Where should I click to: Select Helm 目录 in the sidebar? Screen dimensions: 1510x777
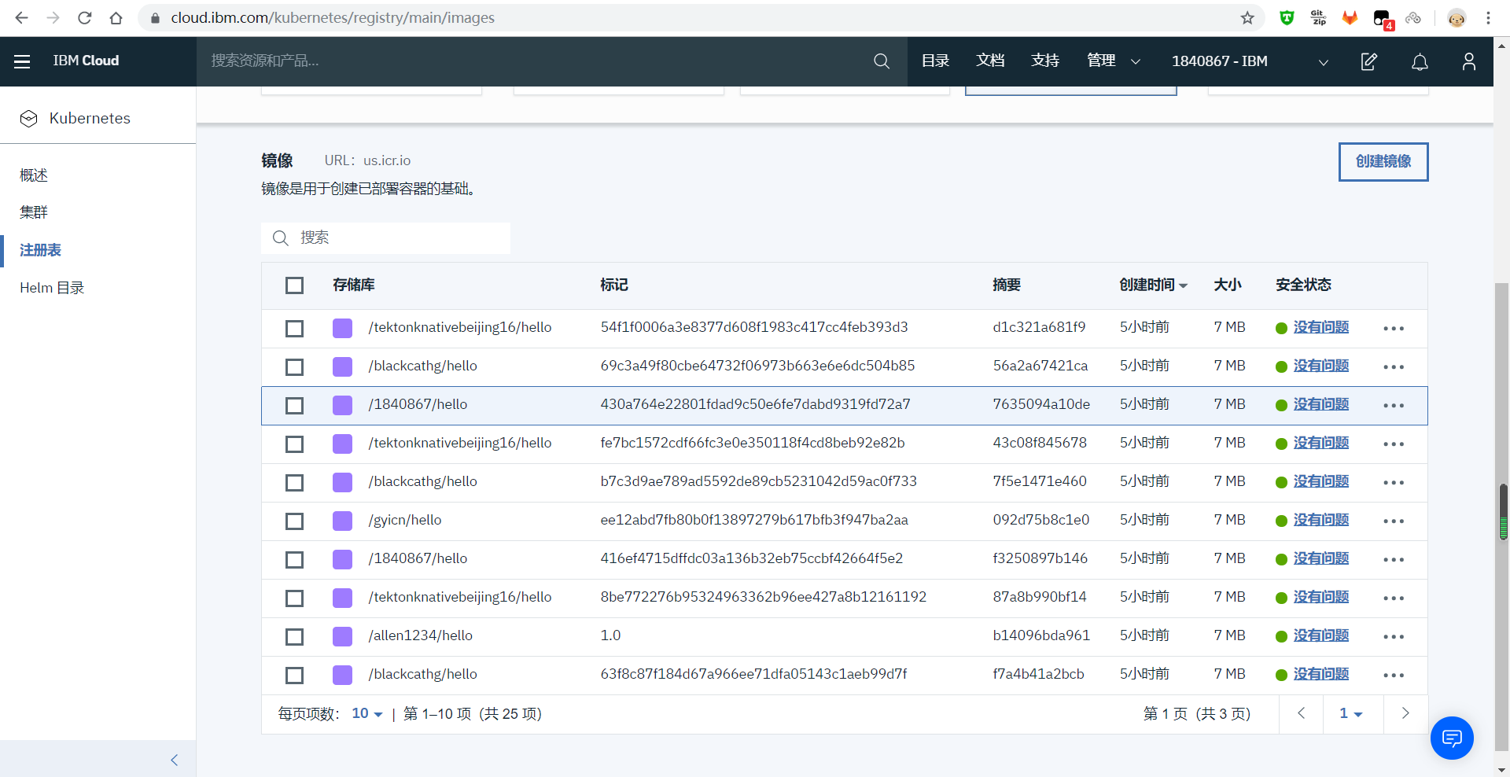coord(52,288)
